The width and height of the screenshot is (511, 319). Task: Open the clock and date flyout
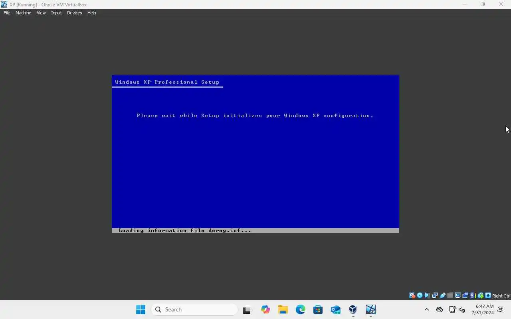coord(483,309)
